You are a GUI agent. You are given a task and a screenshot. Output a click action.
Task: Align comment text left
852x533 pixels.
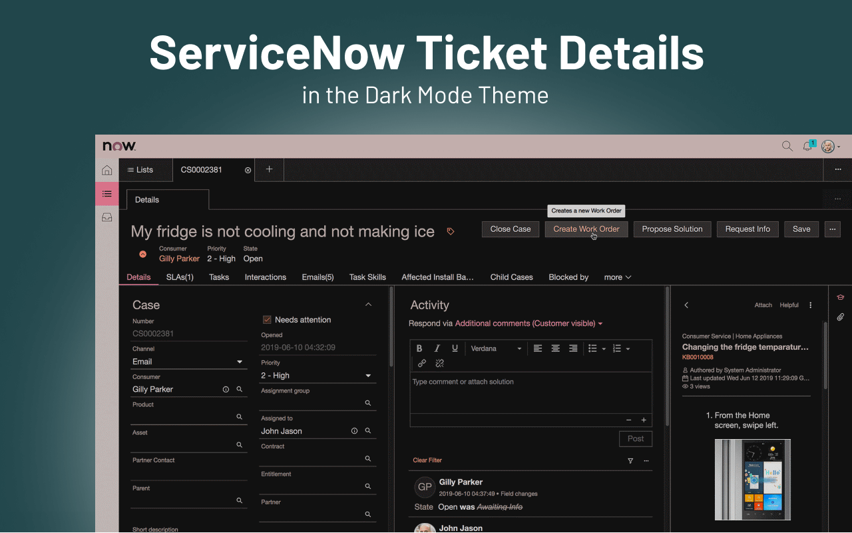click(x=538, y=348)
